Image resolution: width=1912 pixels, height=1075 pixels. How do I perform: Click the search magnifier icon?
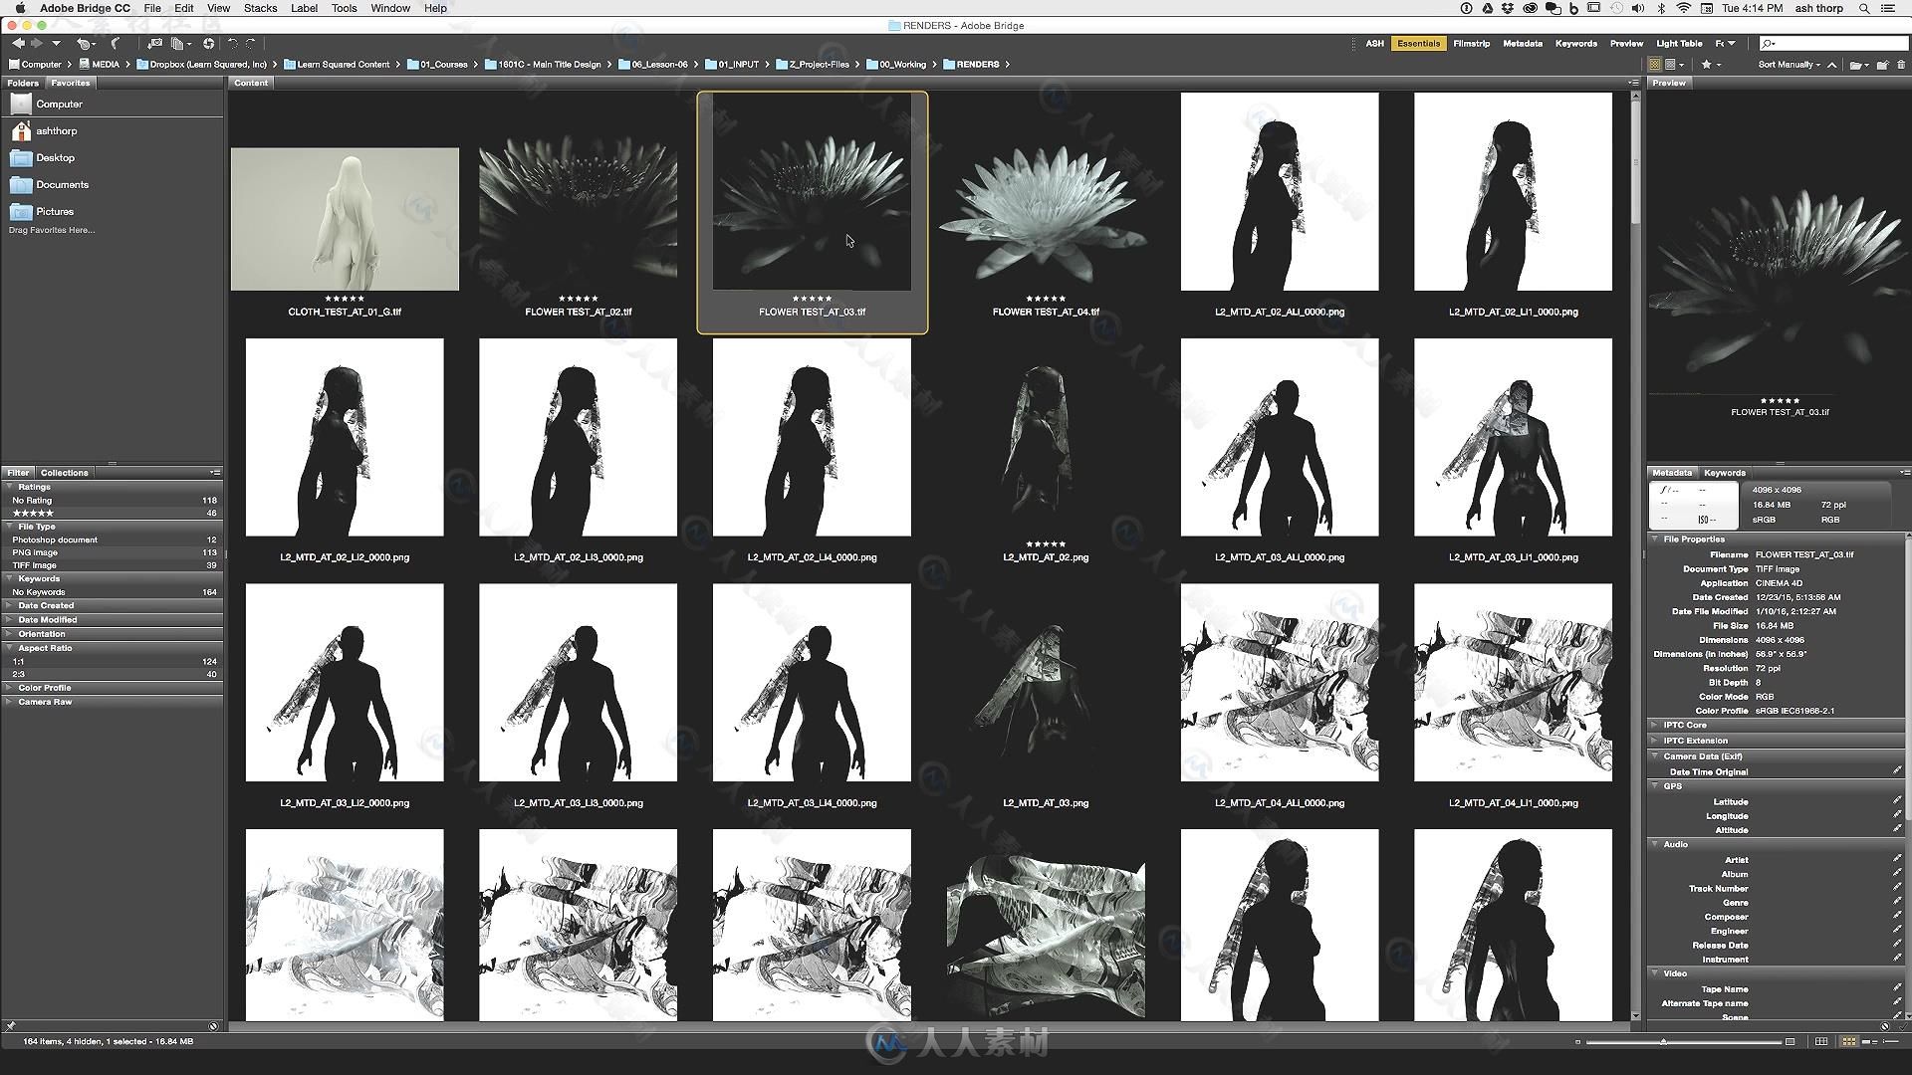(1769, 44)
